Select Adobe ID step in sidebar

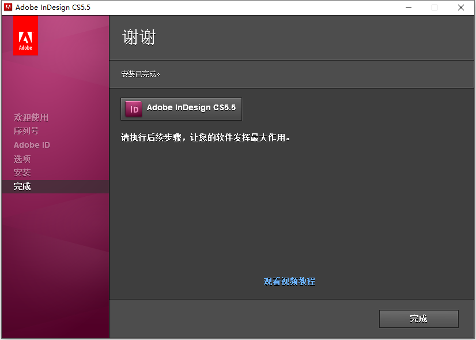[32, 145]
